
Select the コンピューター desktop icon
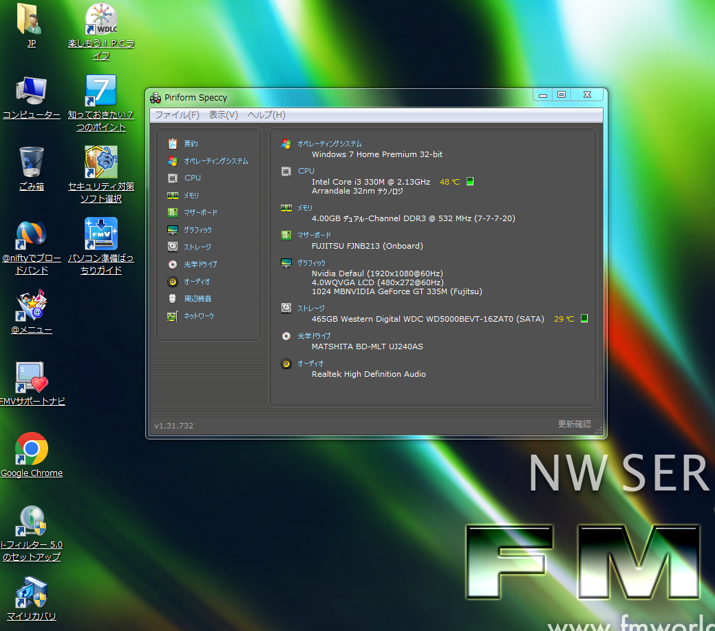[32, 98]
